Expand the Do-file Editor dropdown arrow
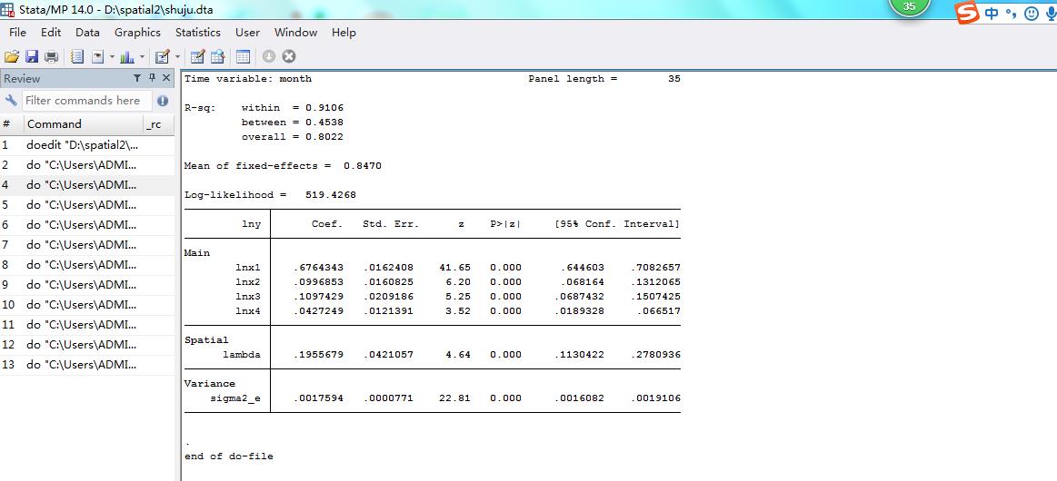This screenshot has width=1057, height=481. pyautogui.click(x=176, y=56)
